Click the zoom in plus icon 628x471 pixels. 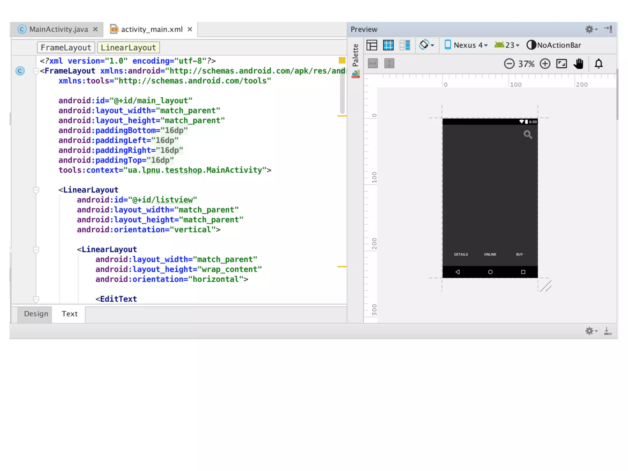[x=545, y=64]
